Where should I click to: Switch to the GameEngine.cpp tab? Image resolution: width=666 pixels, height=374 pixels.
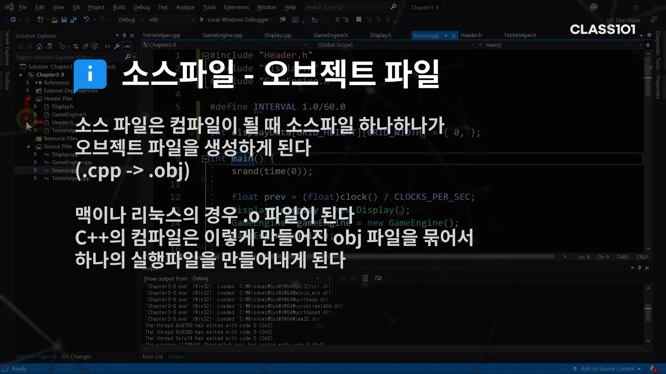coord(222,35)
